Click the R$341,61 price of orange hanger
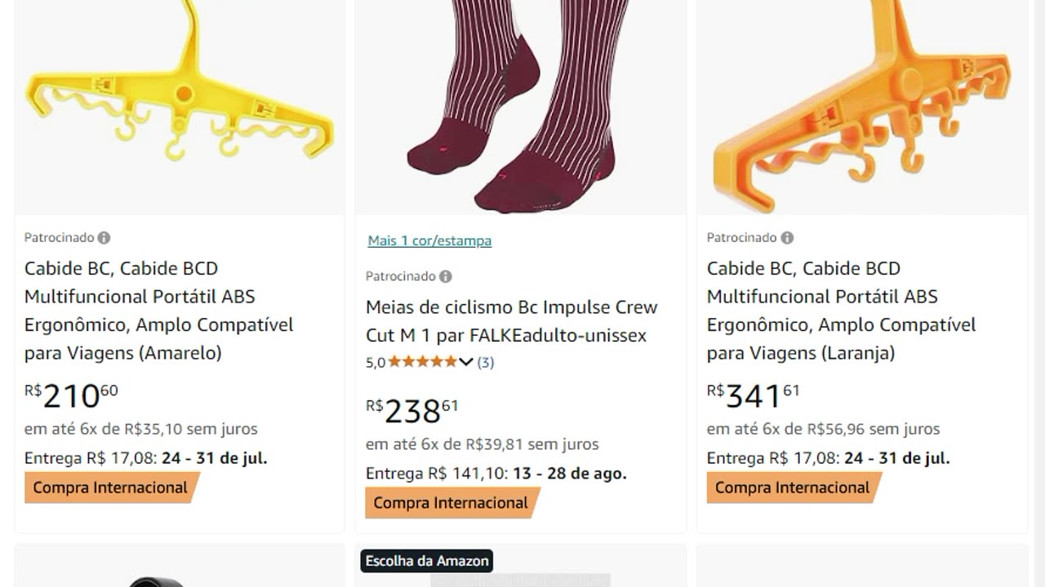1045x587 pixels. pos(754,396)
